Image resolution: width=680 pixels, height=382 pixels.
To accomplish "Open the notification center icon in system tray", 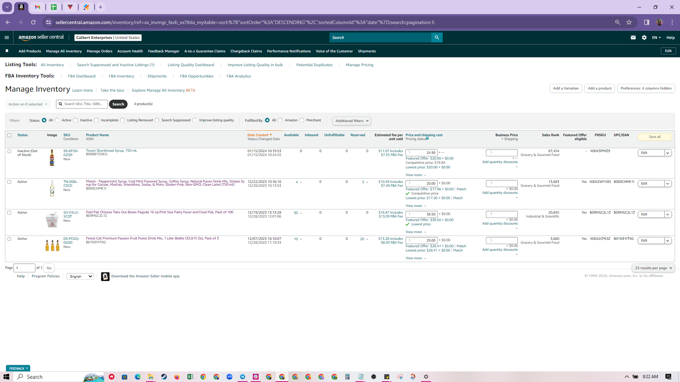I will [x=668, y=377].
